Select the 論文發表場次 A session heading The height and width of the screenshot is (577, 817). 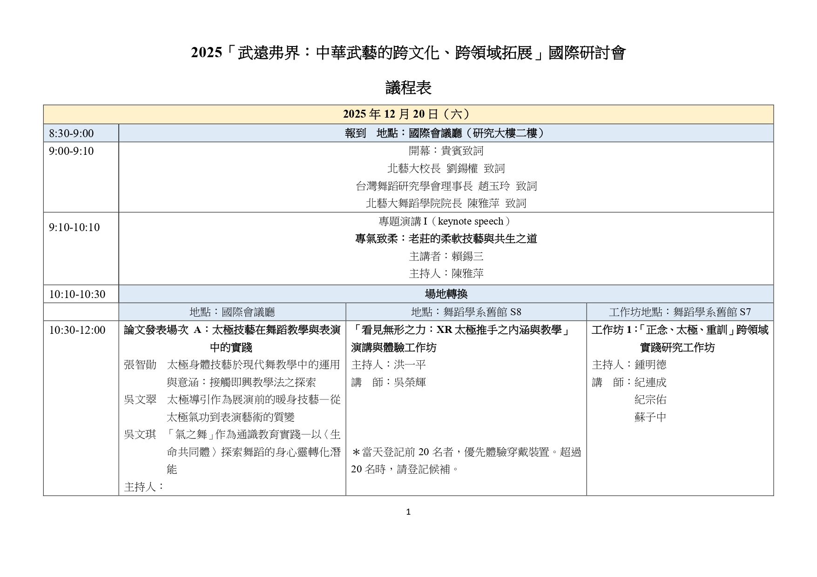pyautogui.click(x=231, y=330)
